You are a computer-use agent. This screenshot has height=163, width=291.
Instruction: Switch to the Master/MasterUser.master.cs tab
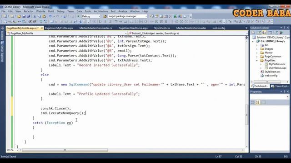coord(95,28)
